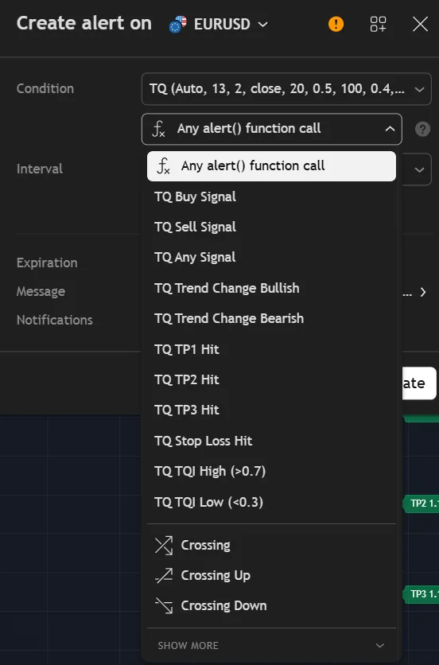Choose the Crossing Down condition

click(x=271, y=605)
